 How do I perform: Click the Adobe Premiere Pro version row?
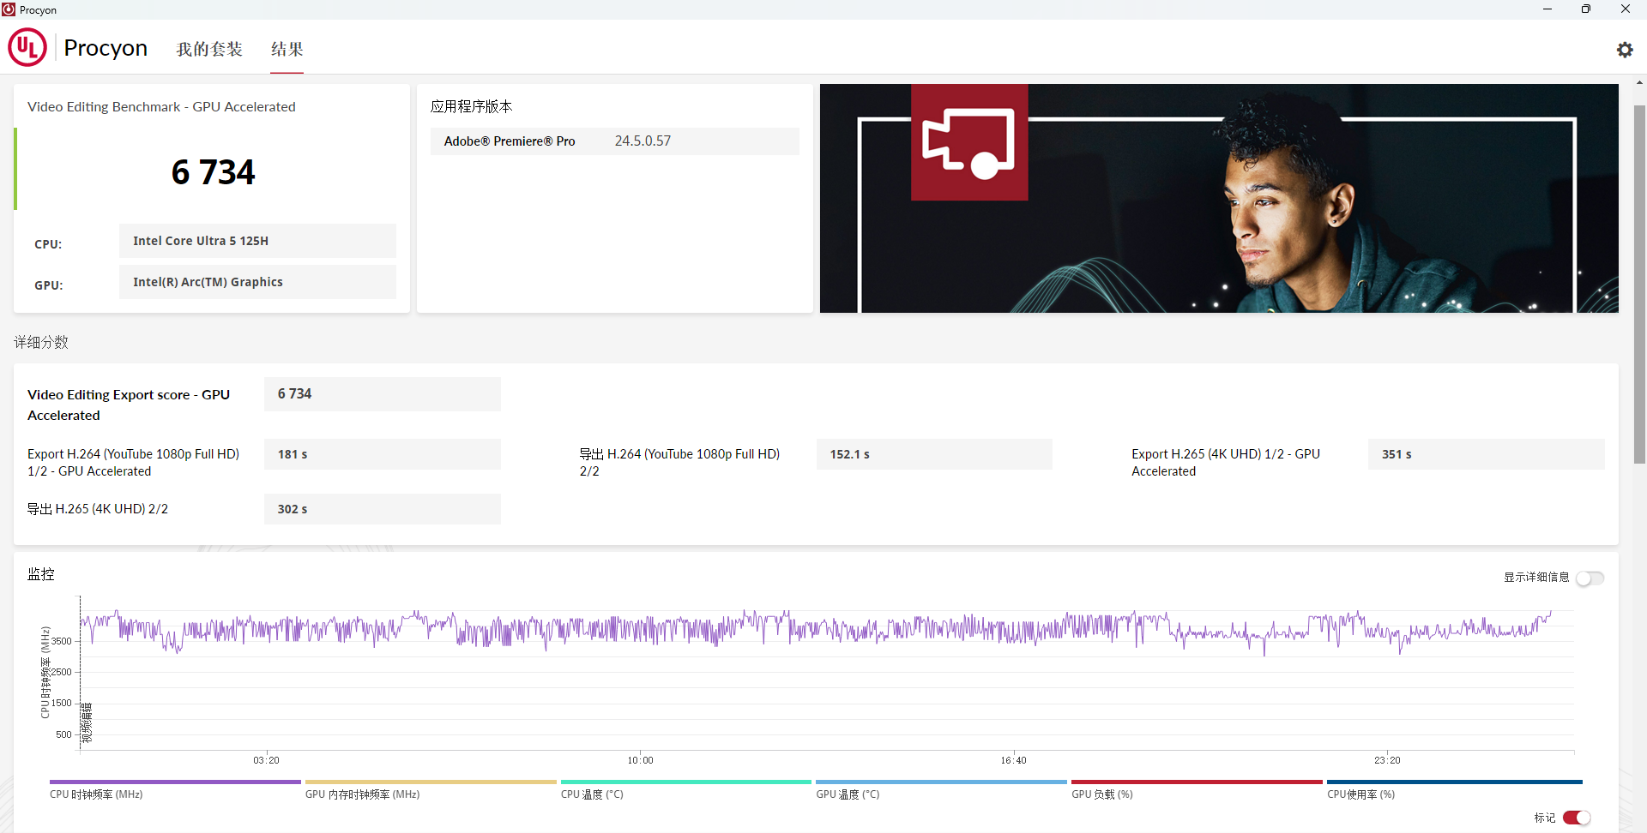614,141
